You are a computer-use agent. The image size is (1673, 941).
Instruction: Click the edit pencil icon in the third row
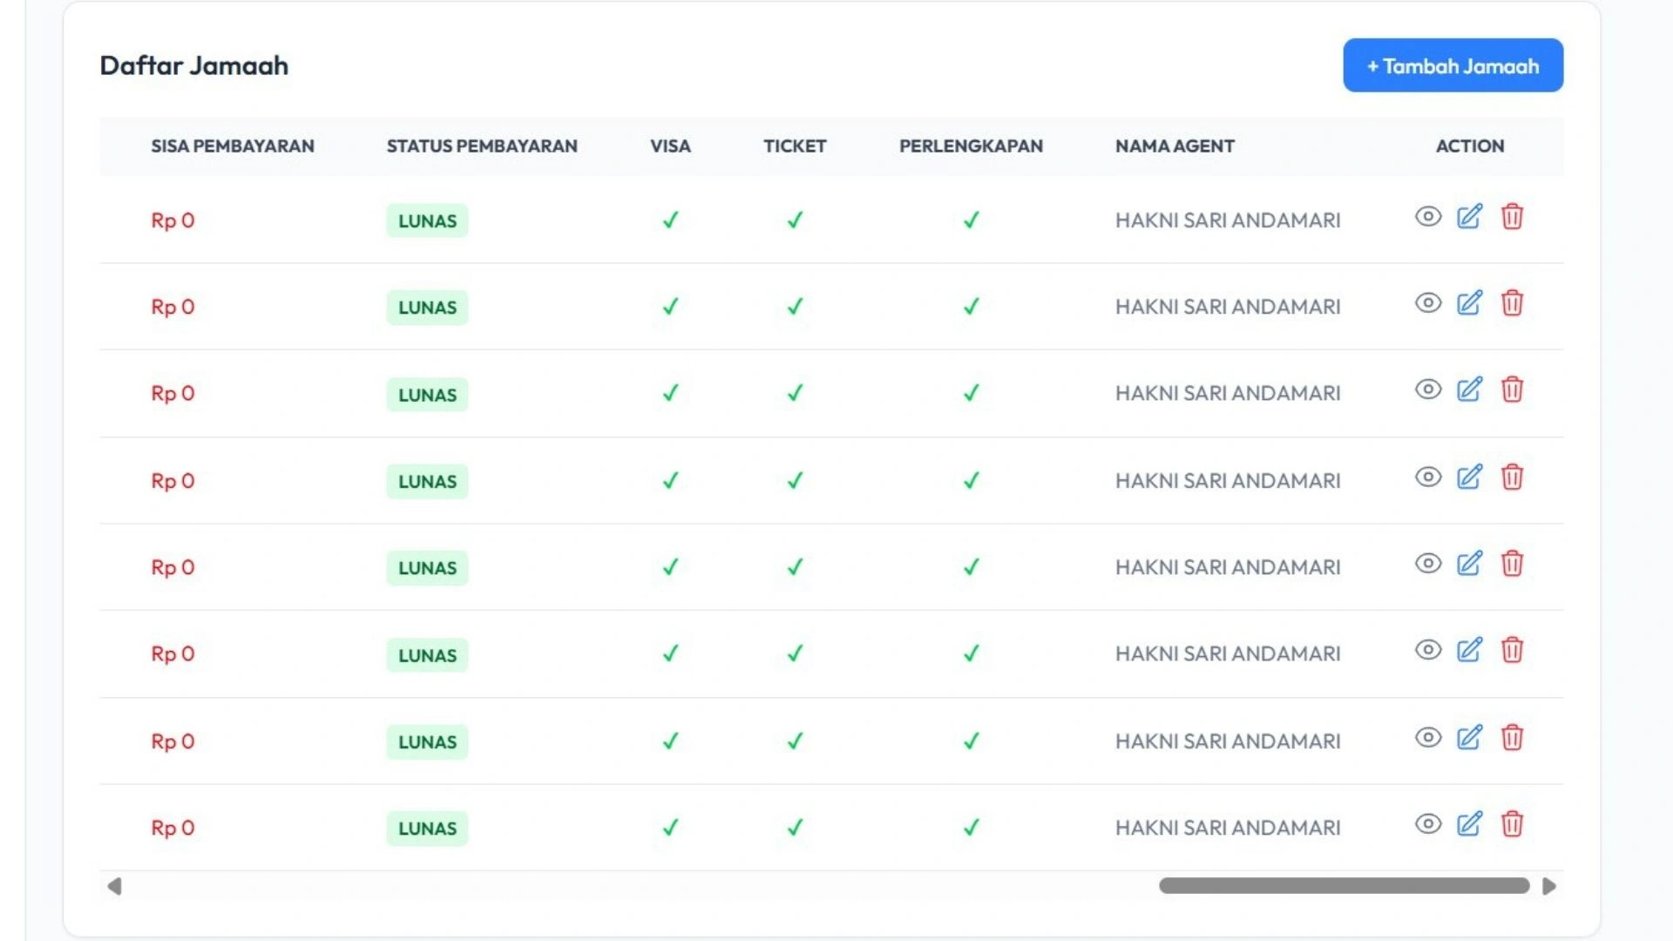[x=1469, y=389]
